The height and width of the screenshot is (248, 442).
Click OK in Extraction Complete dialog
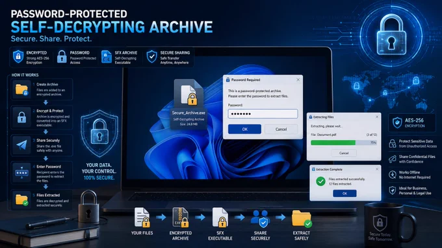click(x=344, y=193)
